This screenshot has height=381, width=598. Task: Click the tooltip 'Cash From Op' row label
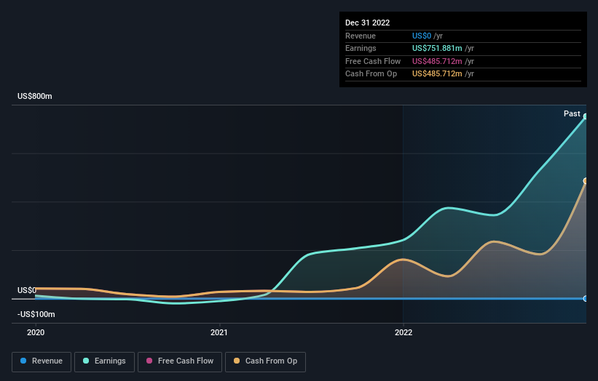coord(371,74)
